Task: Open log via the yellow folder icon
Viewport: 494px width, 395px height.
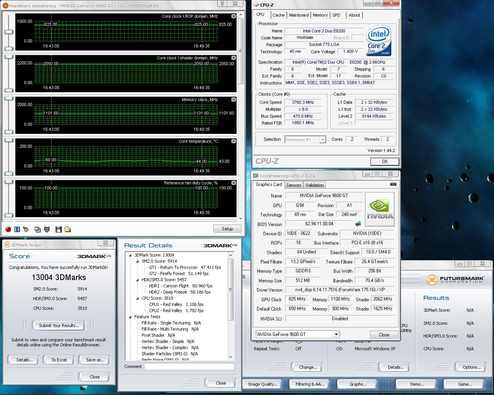Action: [x=68, y=229]
